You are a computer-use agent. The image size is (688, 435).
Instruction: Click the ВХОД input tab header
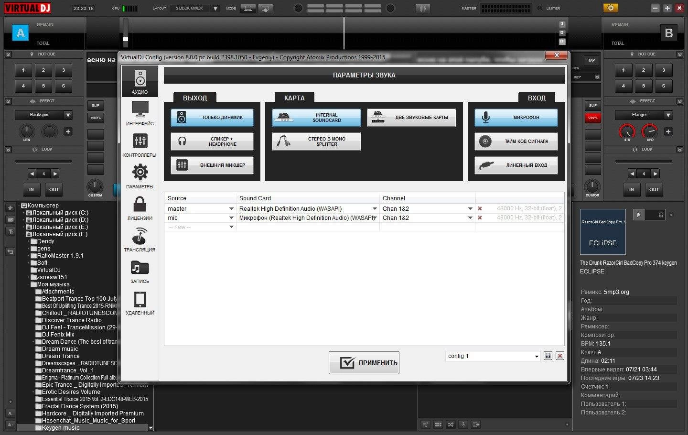click(537, 98)
